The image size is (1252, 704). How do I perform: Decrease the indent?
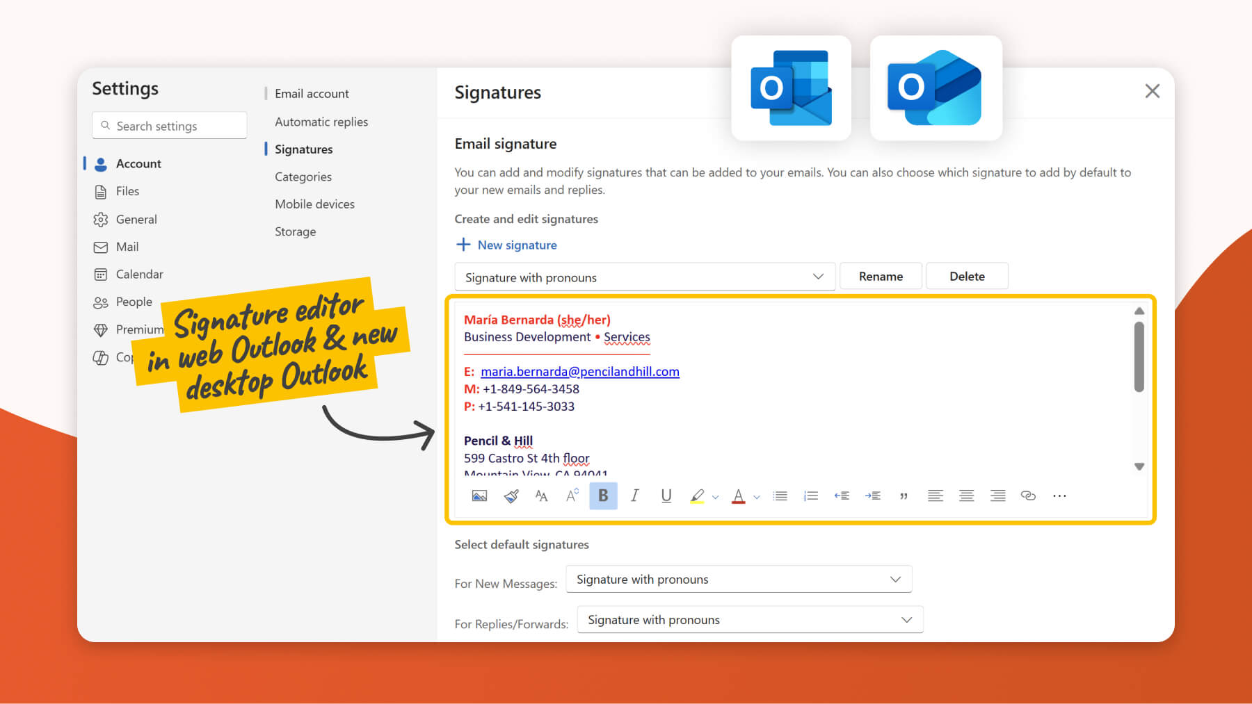point(842,496)
